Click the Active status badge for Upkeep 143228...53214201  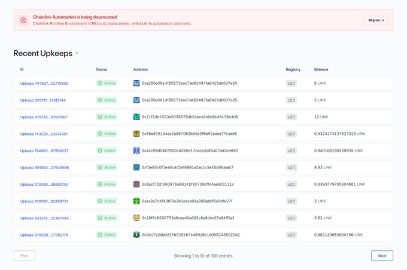click(x=107, y=134)
